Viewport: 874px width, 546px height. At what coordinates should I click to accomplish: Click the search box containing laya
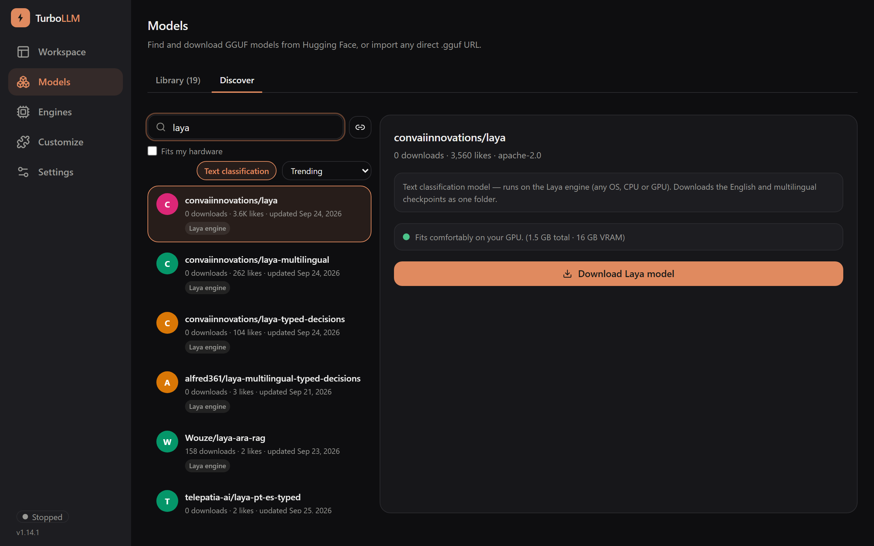coord(245,127)
